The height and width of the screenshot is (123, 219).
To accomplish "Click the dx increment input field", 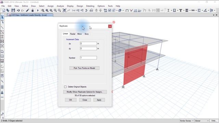I will click(x=88, y=43).
